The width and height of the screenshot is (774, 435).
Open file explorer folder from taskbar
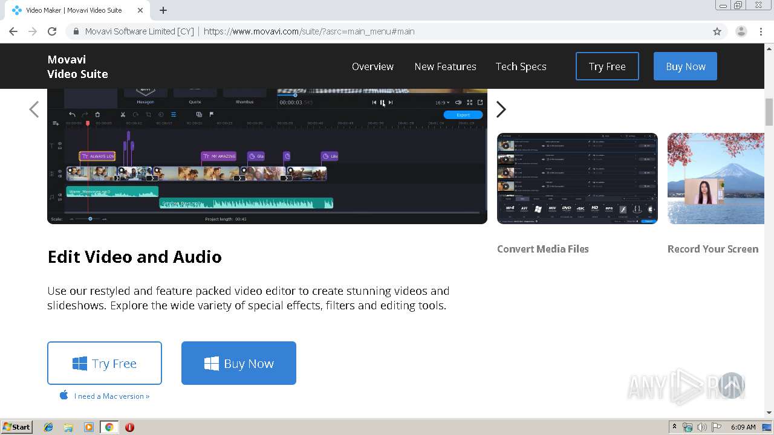68,427
